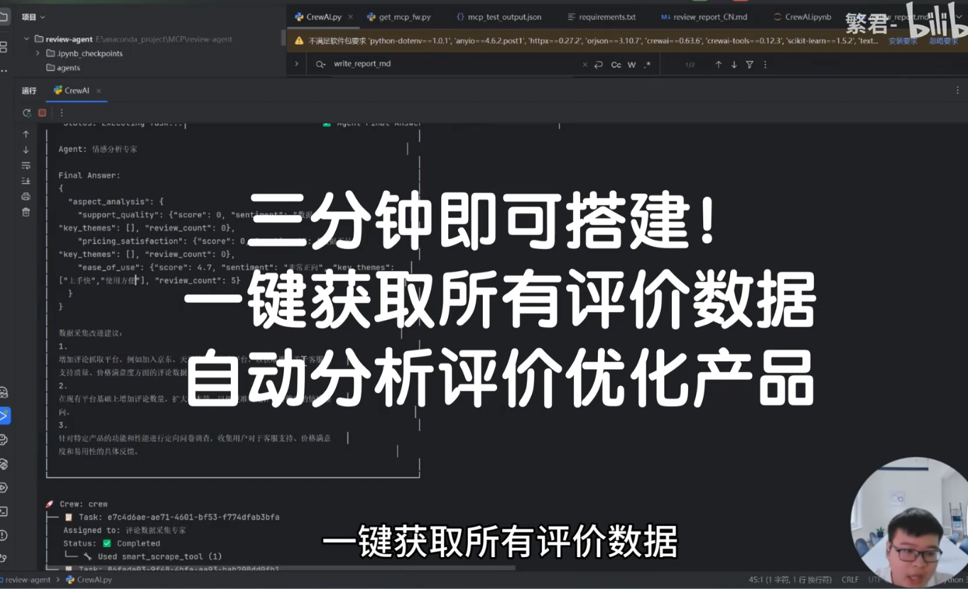Screen dimensions: 968x589
Task: Click up arrow in run console gutter
Action: point(26,134)
